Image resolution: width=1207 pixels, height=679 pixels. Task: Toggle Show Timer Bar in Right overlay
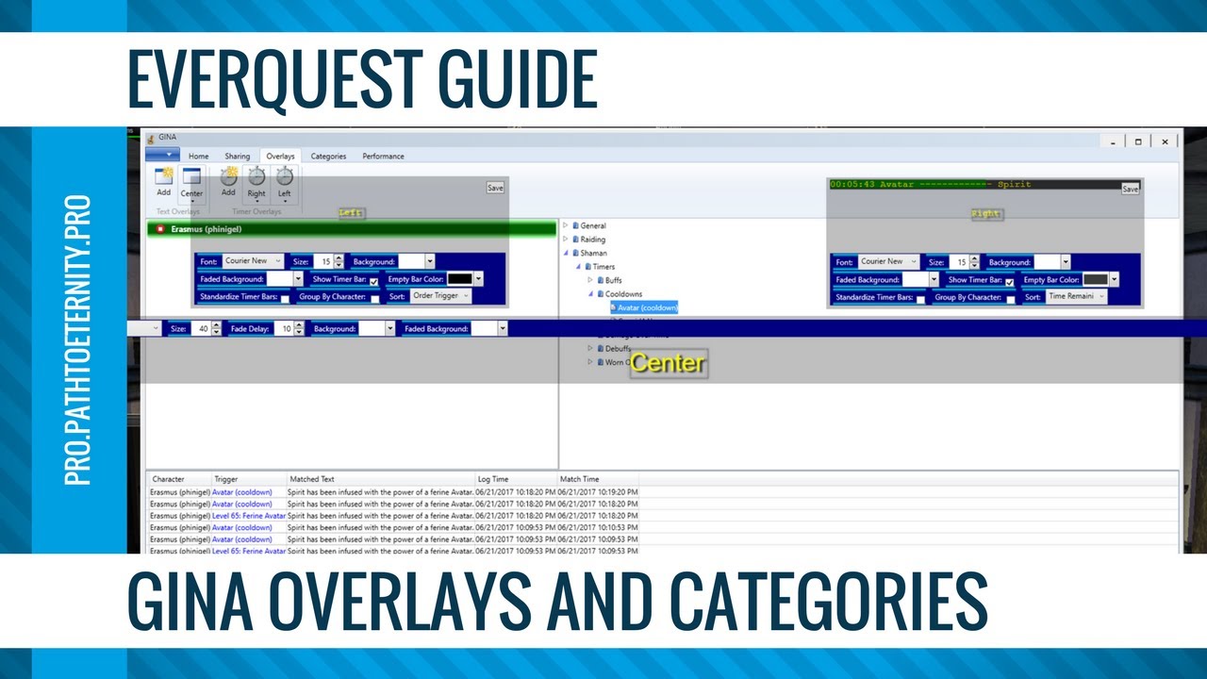[1010, 281]
